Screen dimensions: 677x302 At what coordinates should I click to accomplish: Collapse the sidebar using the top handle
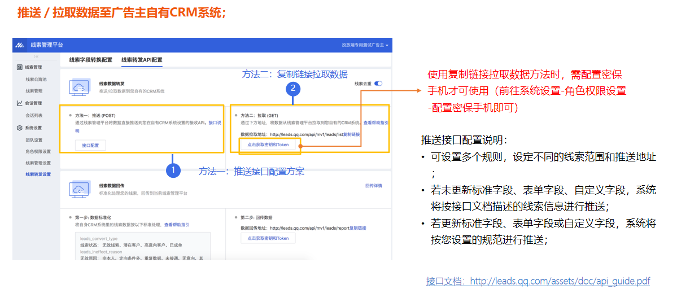36,56
